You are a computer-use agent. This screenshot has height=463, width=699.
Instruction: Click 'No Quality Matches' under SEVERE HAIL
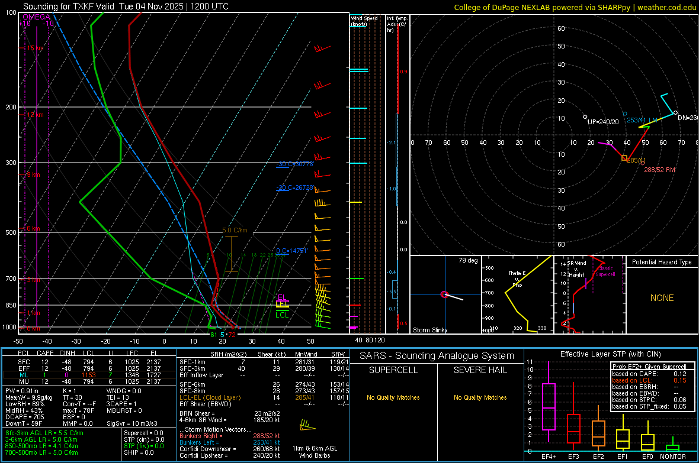pyautogui.click(x=480, y=397)
